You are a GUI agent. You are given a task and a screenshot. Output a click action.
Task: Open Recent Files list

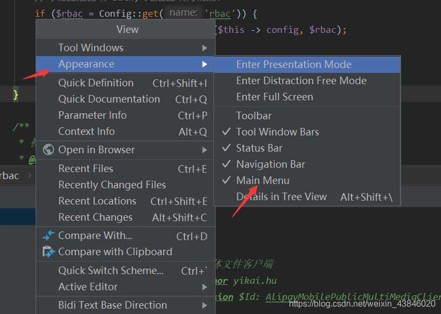pos(126,168)
